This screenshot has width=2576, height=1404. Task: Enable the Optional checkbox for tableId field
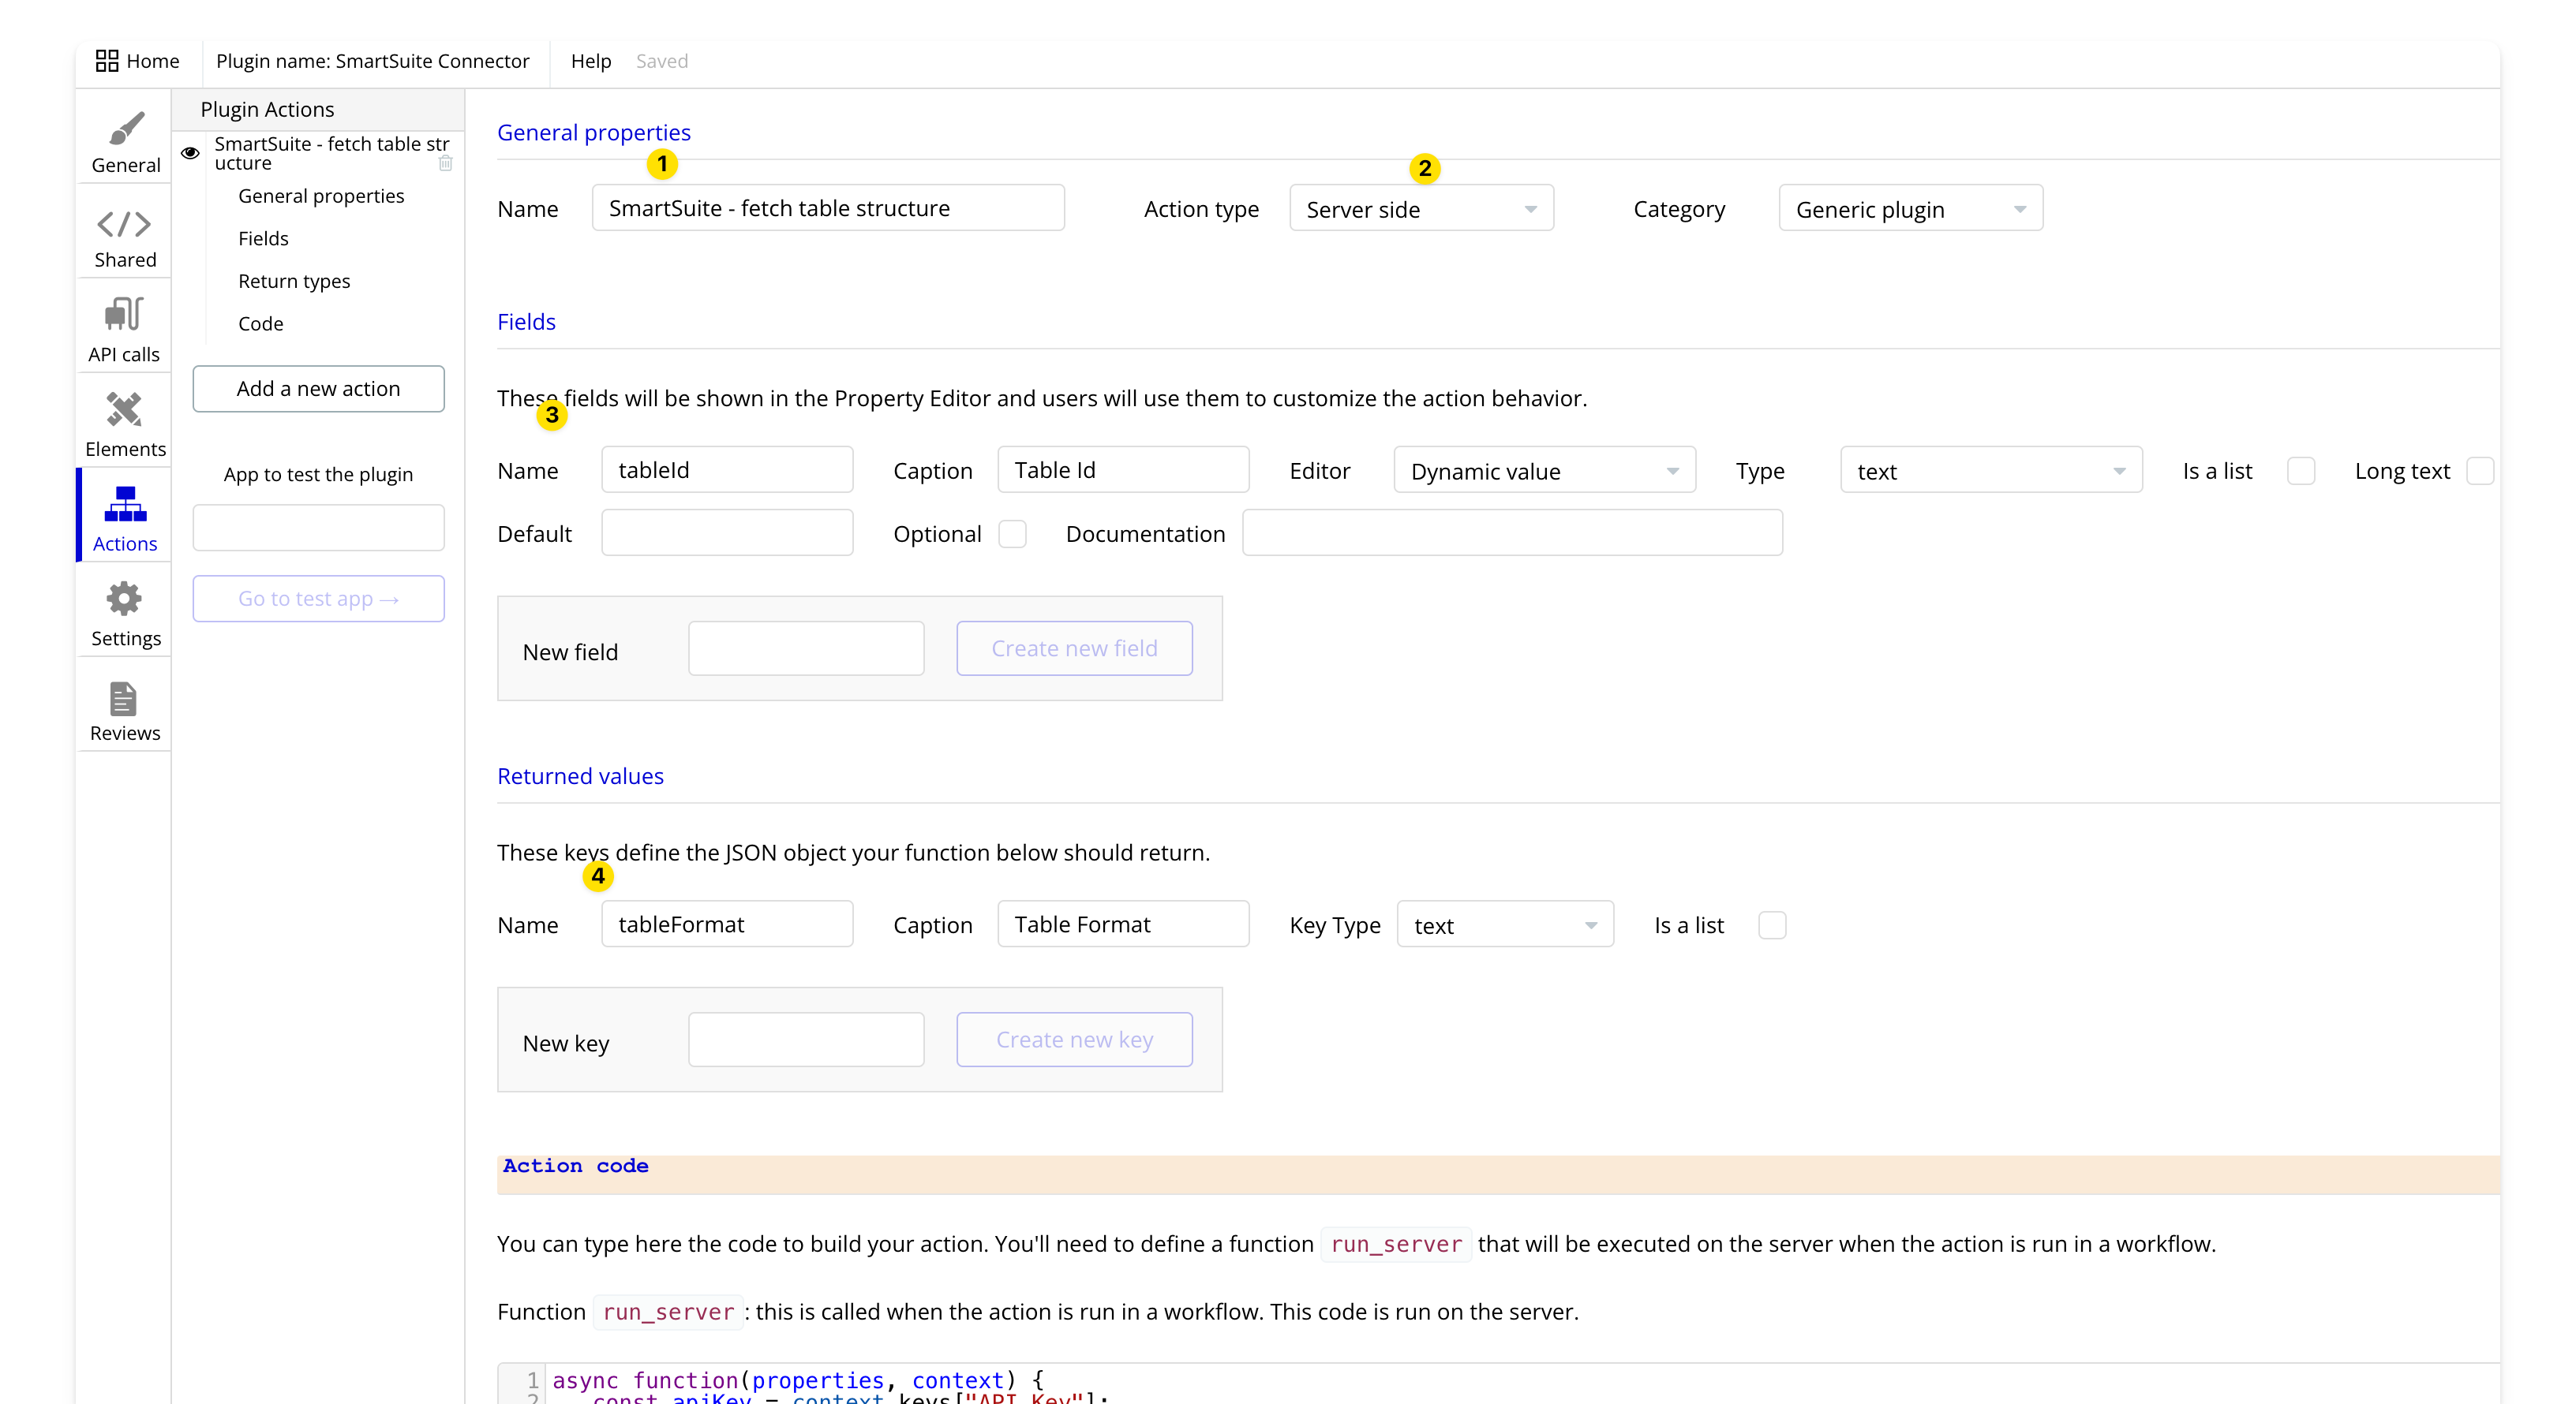1012,534
